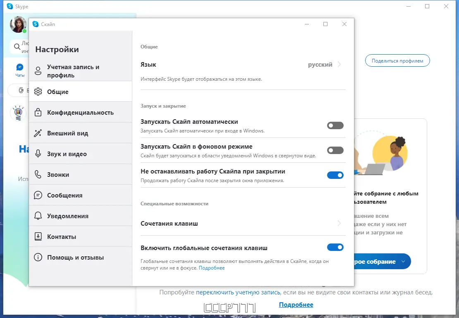459x318 pixels.
Task: Click the microphone icon for Звук и видео
Action: [x=38, y=154]
